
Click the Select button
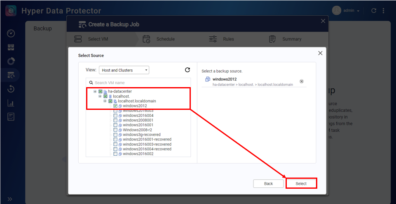pos(301,183)
